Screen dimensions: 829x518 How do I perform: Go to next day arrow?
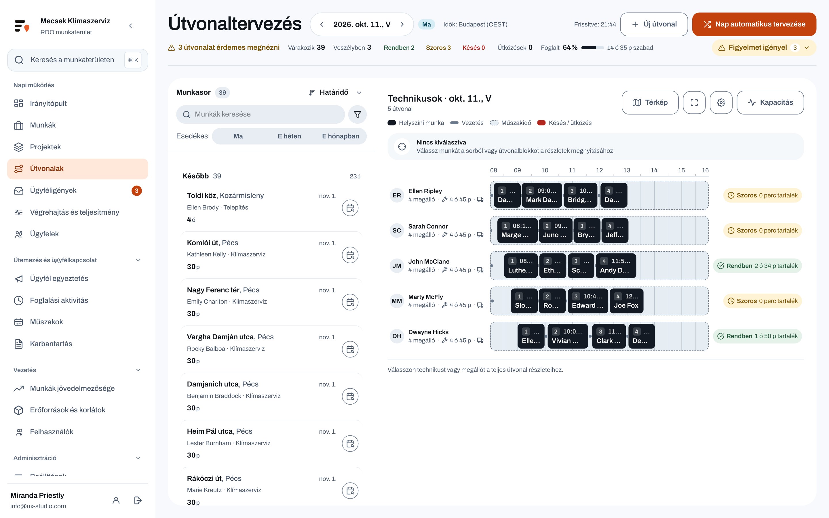pyautogui.click(x=402, y=24)
